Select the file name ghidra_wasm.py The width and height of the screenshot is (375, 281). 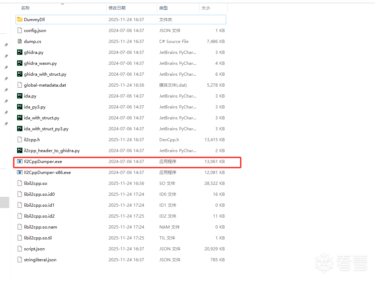41,63
